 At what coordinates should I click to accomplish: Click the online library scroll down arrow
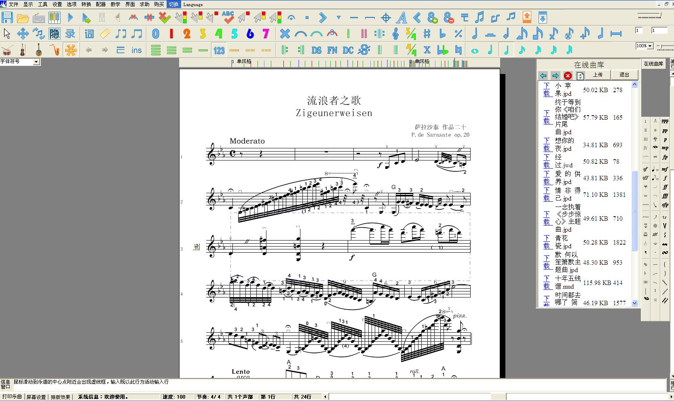(634, 303)
